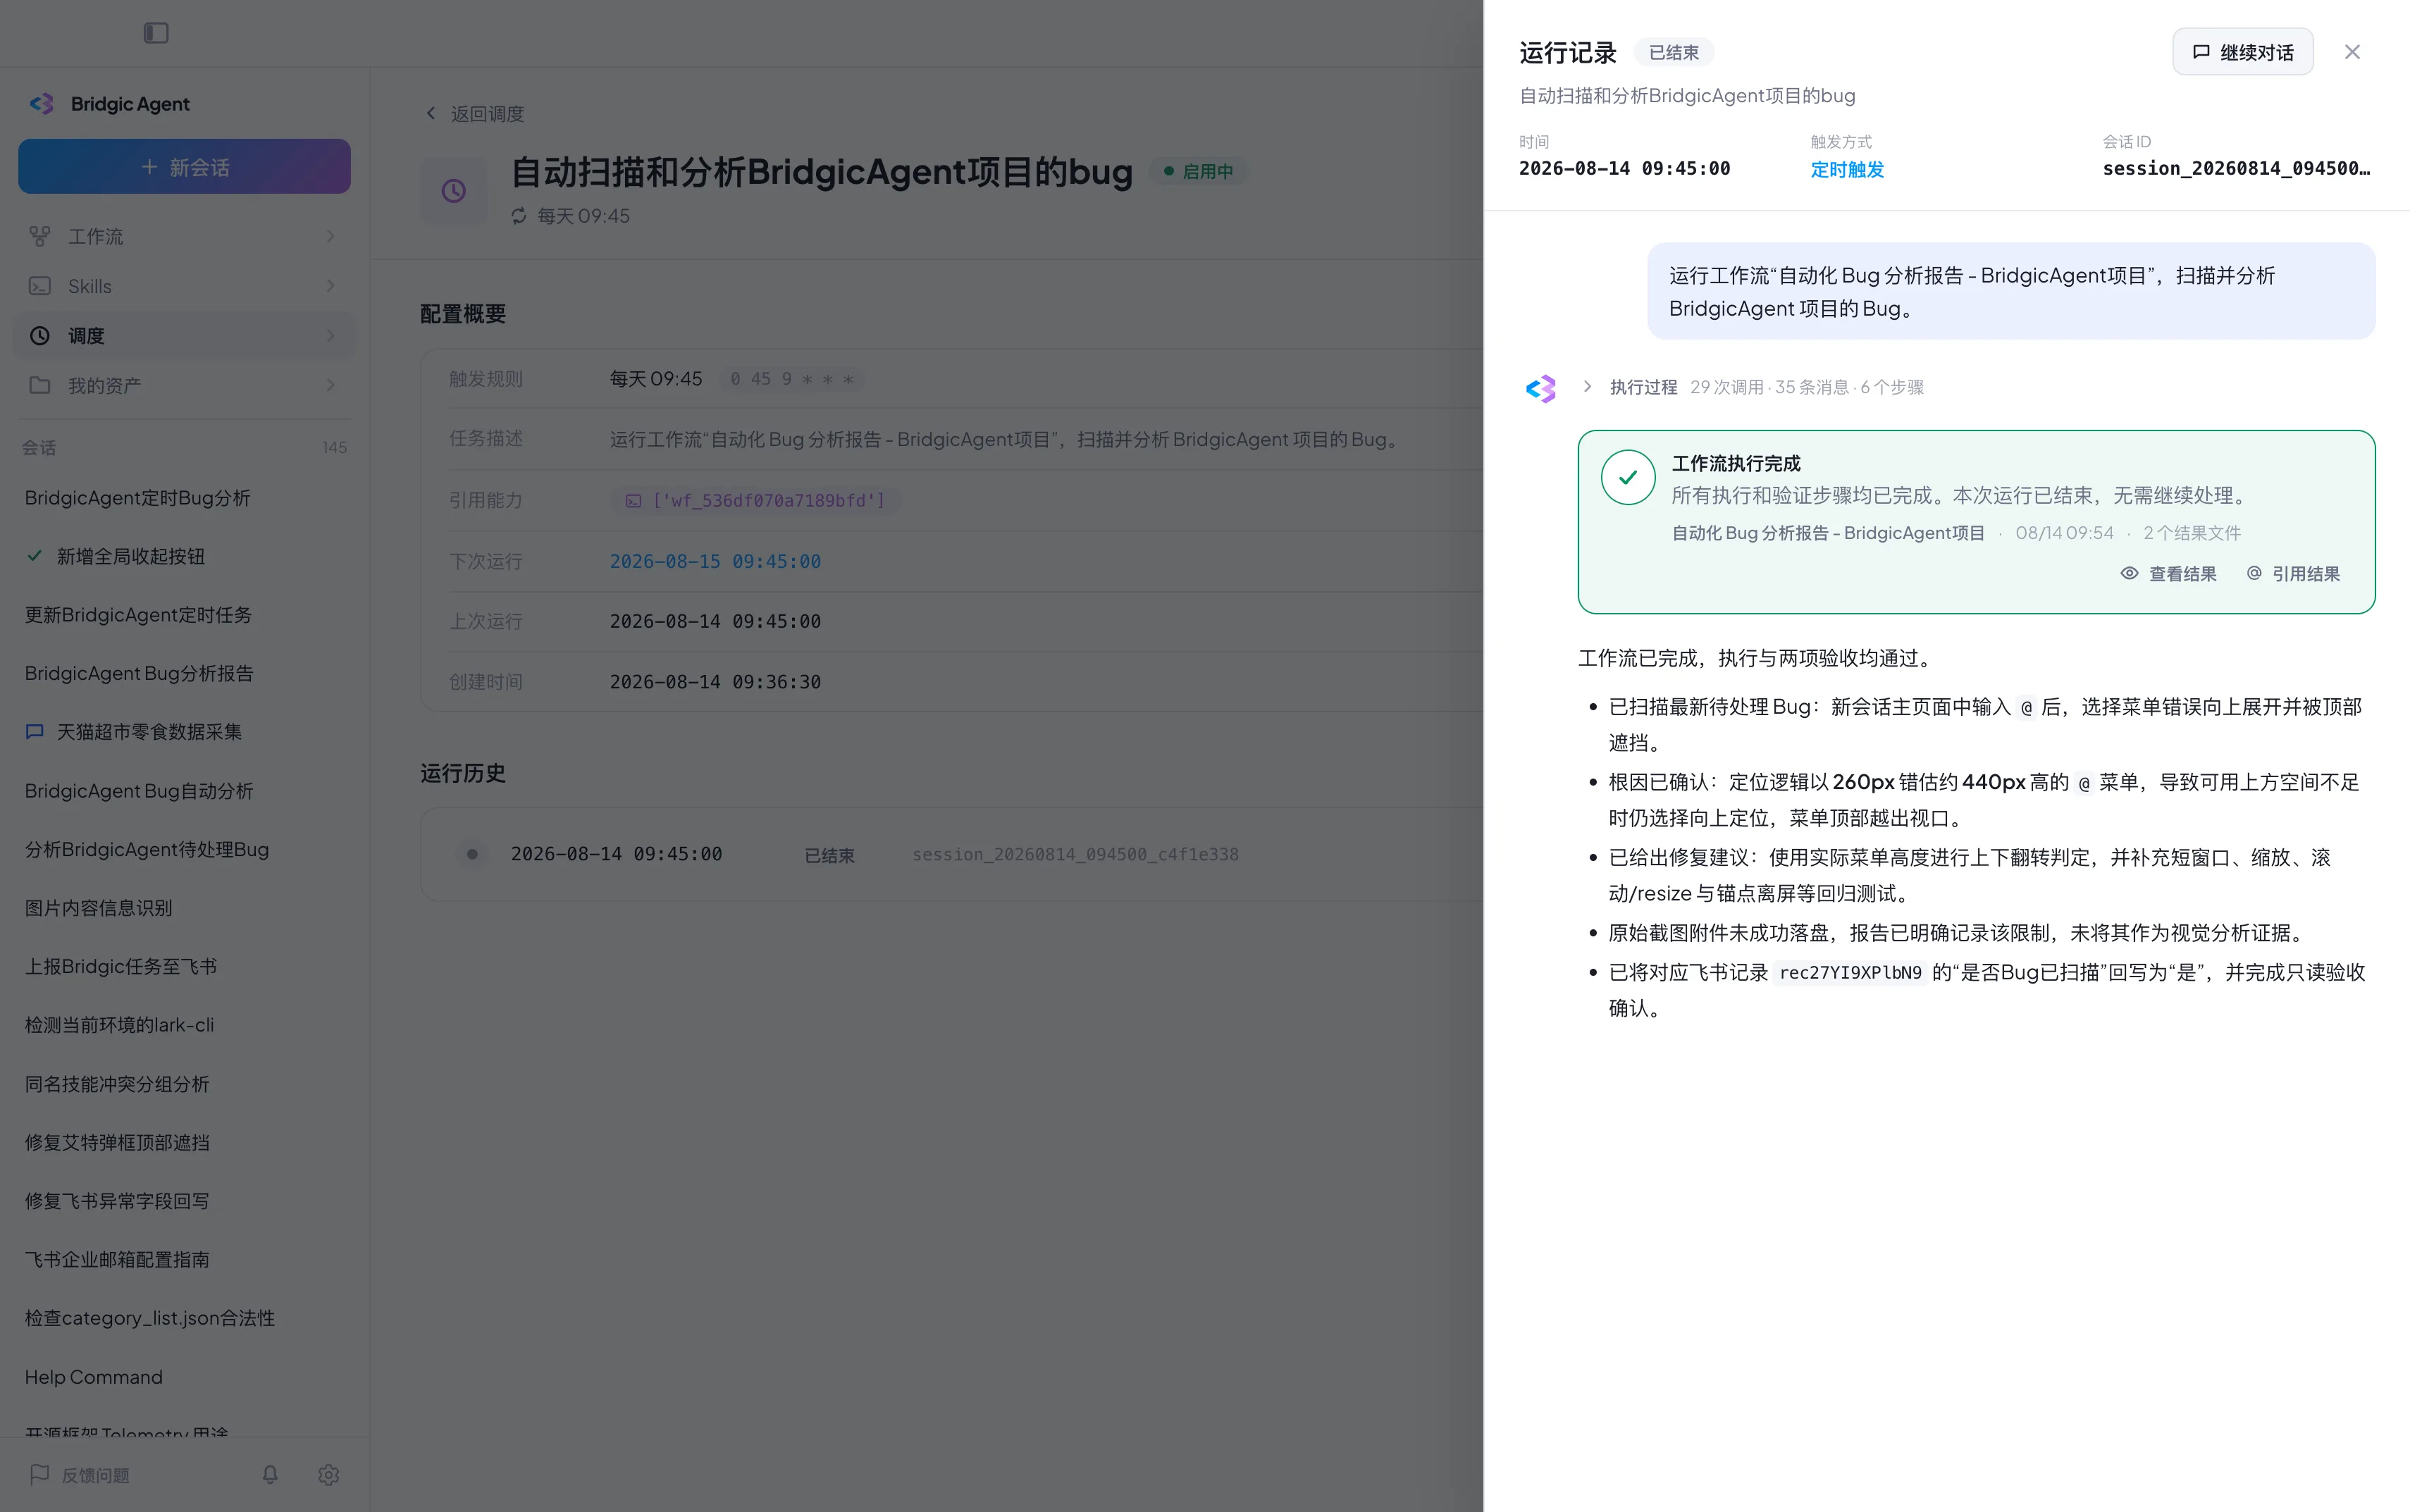Start a new session with 新会话
The width and height of the screenshot is (2410, 1512).
184,167
